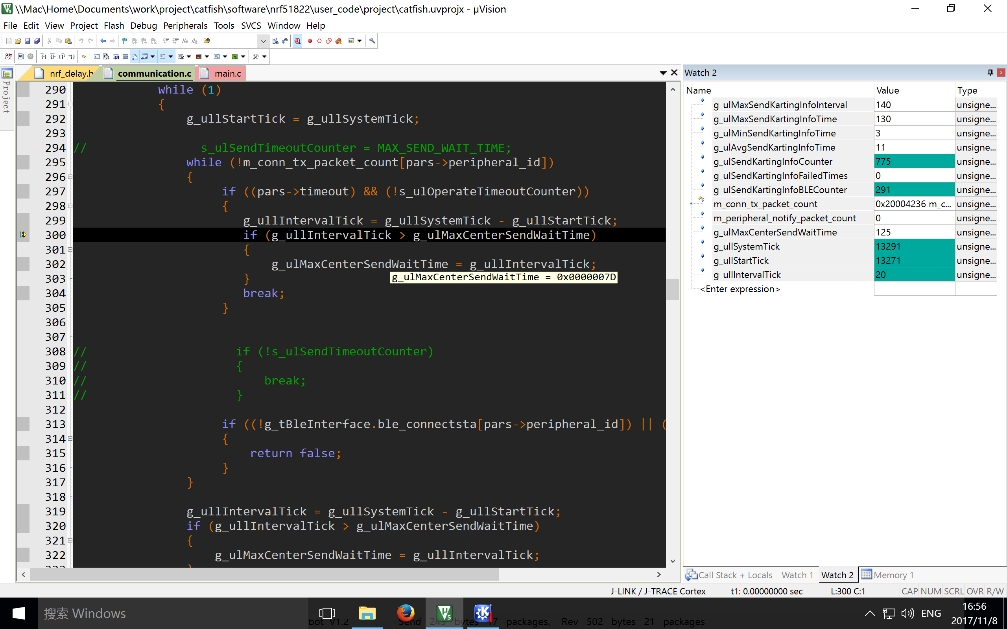Click the incremental find icon

(285, 41)
